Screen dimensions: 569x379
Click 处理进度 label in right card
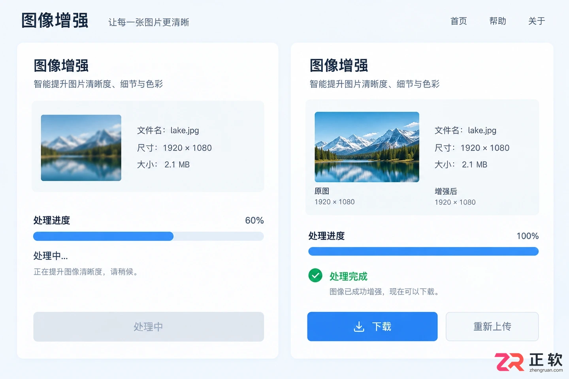[x=327, y=236]
